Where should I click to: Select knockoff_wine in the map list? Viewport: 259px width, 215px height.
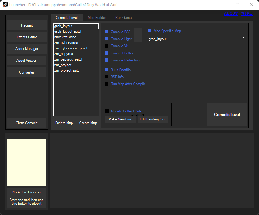pos(76,37)
